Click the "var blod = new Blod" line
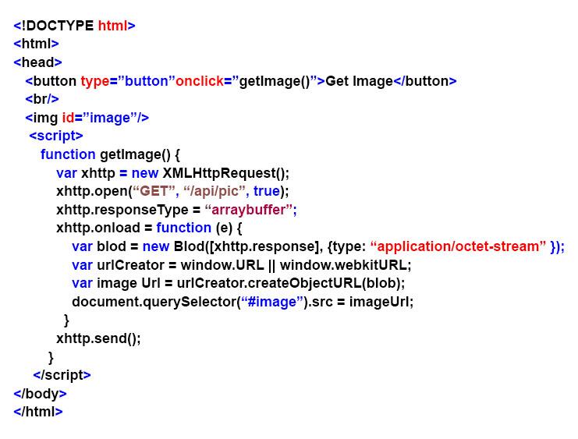The image size is (578, 439). tap(318, 246)
